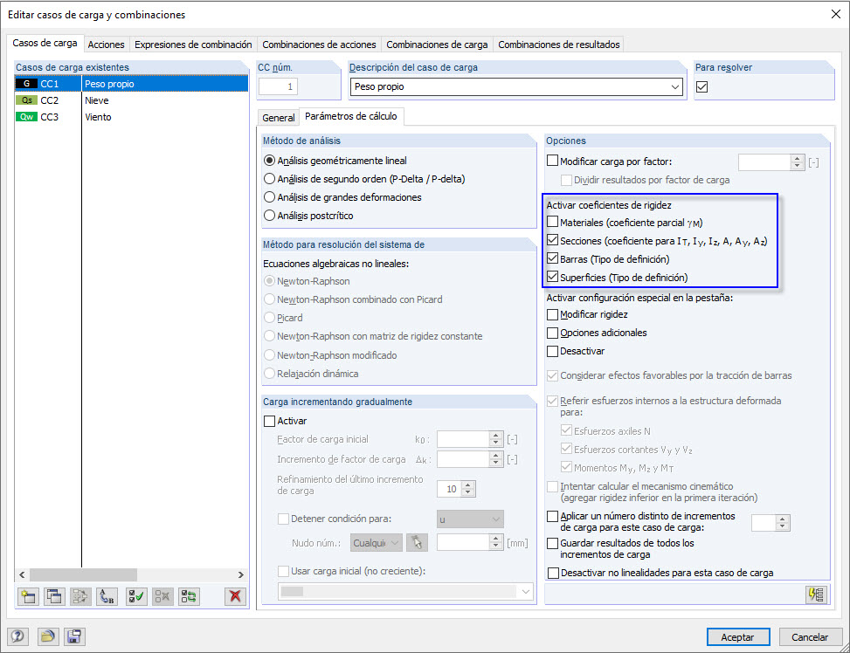Select CC1 Peso propio row

pyautogui.click(x=131, y=84)
